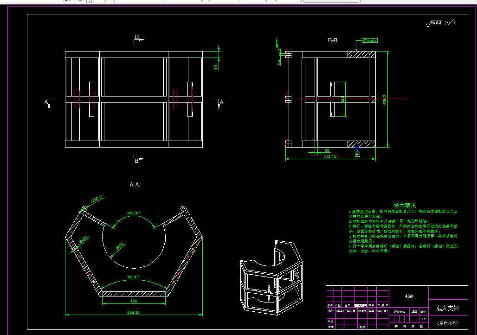This screenshot has width=477, height=335.
Task: Click the 工艺 cell in title block
Action: pyautogui.click(x=330, y=327)
